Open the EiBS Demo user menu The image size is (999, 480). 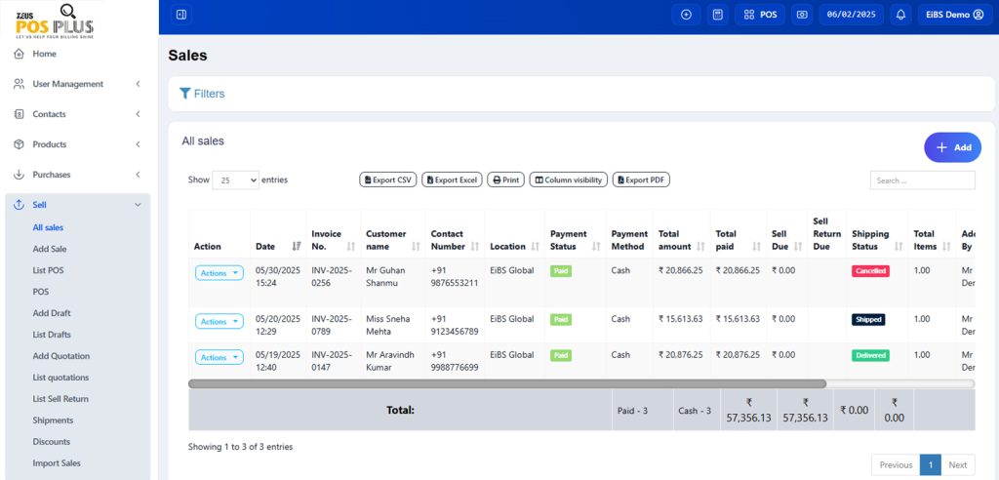954,15
